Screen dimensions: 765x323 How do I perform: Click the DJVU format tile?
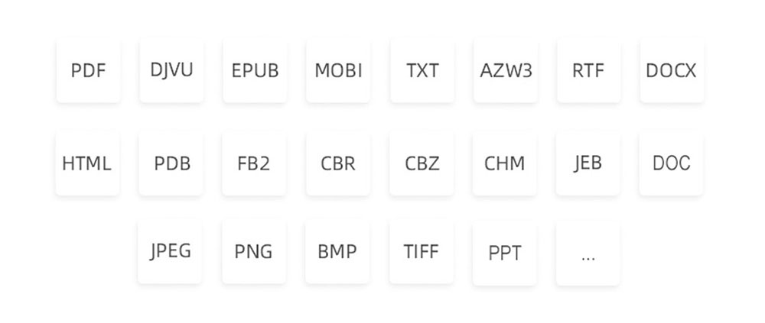click(x=171, y=71)
